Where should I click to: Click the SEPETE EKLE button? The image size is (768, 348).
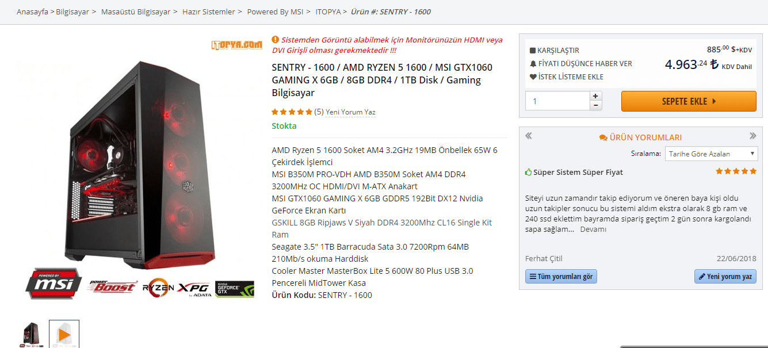689,101
